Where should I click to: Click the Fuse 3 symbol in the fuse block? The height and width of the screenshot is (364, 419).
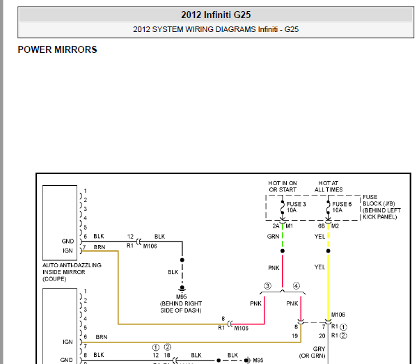point(283,207)
